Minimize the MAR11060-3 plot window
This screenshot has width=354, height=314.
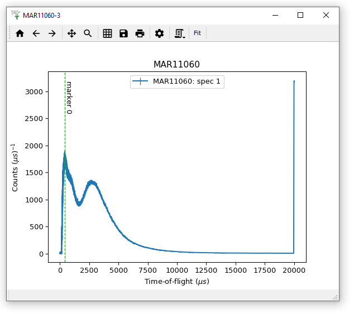pos(275,15)
